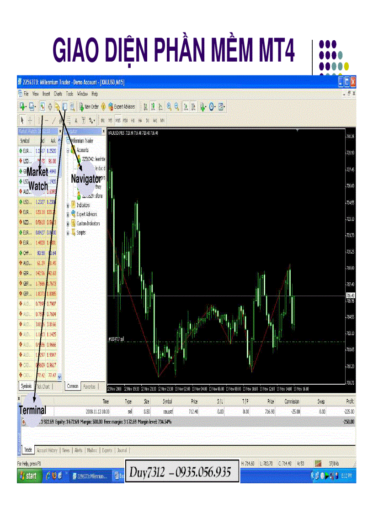373x513 pixels.
Task: Zoom in on the chart
Action: click(169, 106)
